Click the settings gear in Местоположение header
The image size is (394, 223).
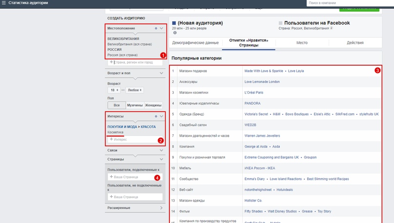156,28
